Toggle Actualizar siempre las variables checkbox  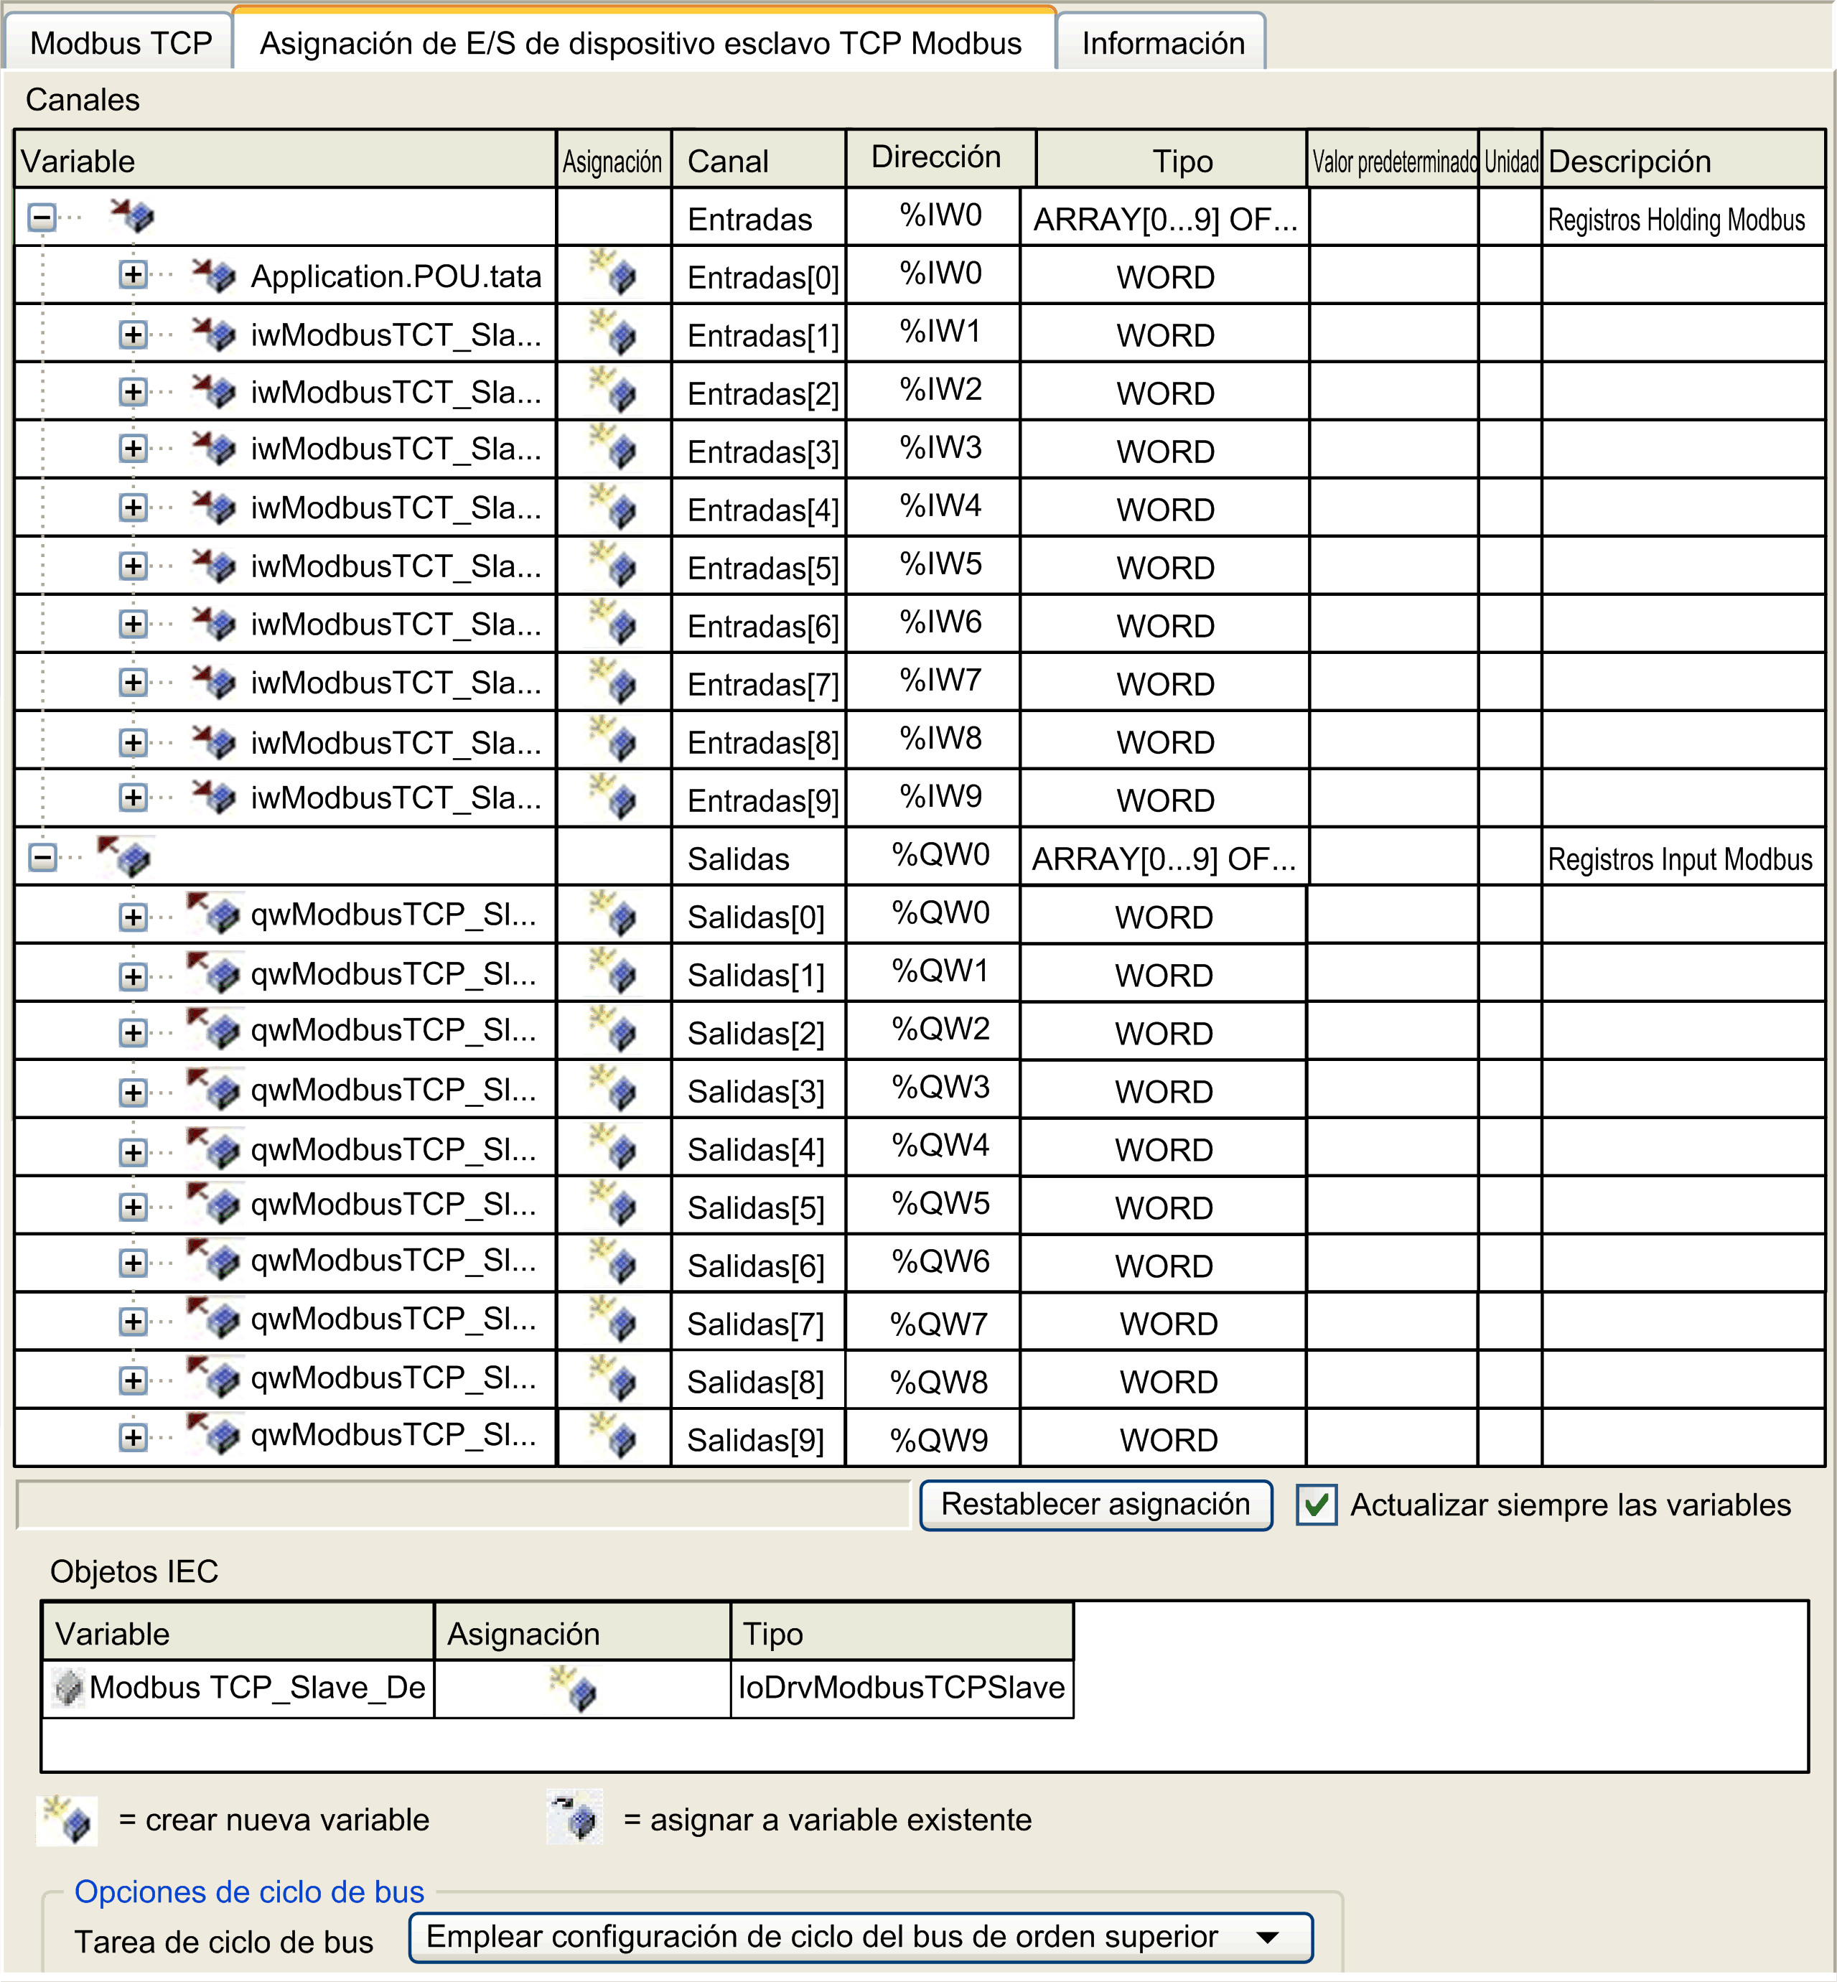(1316, 1505)
